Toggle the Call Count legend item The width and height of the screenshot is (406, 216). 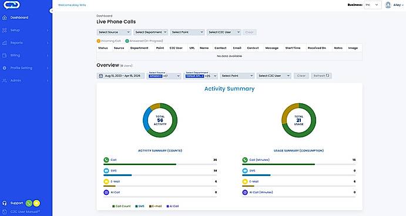click(x=121, y=206)
